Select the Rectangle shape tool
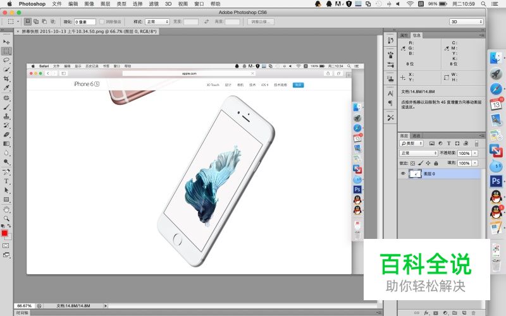The height and width of the screenshot is (316, 506). point(6,200)
